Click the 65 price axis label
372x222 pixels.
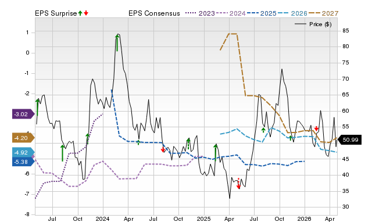(346, 95)
